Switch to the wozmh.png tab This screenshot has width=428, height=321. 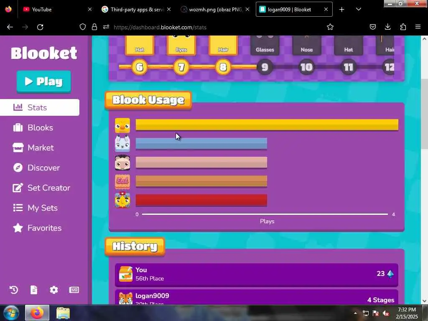coord(215,9)
